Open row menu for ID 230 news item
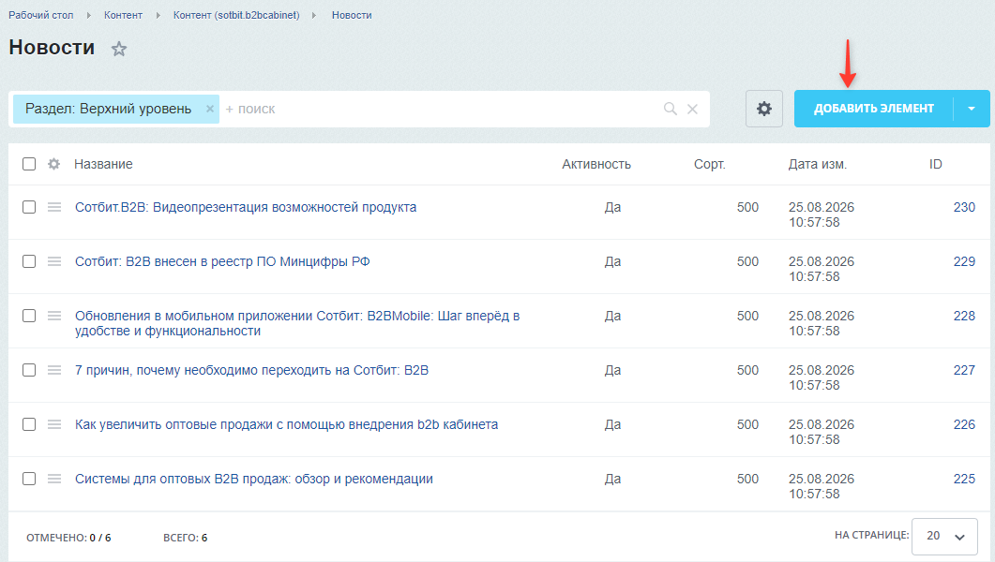 point(54,207)
